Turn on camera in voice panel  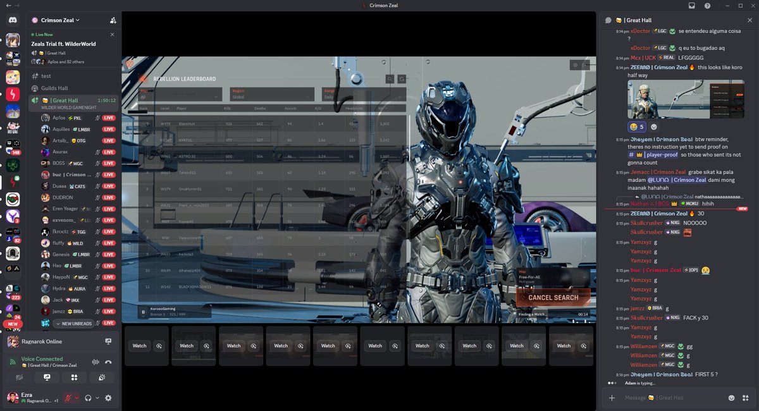point(19,377)
